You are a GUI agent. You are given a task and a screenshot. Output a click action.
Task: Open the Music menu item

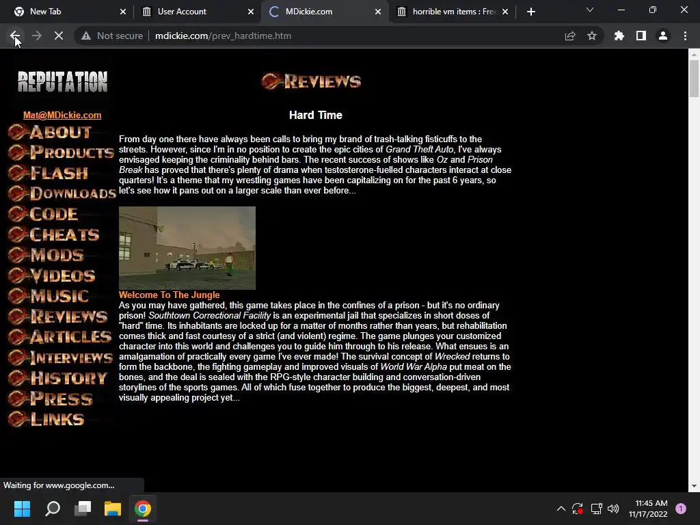click(x=49, y=296)
